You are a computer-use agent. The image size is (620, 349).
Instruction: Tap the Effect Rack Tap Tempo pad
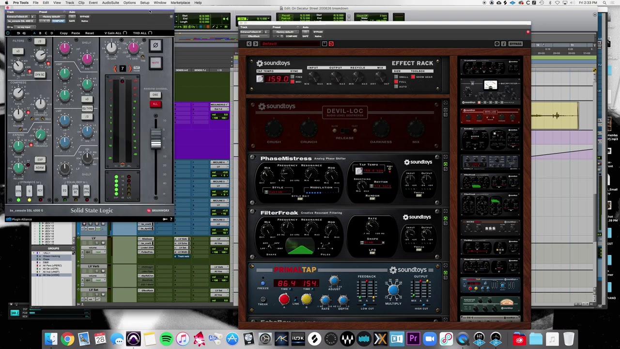coord(260,79)
